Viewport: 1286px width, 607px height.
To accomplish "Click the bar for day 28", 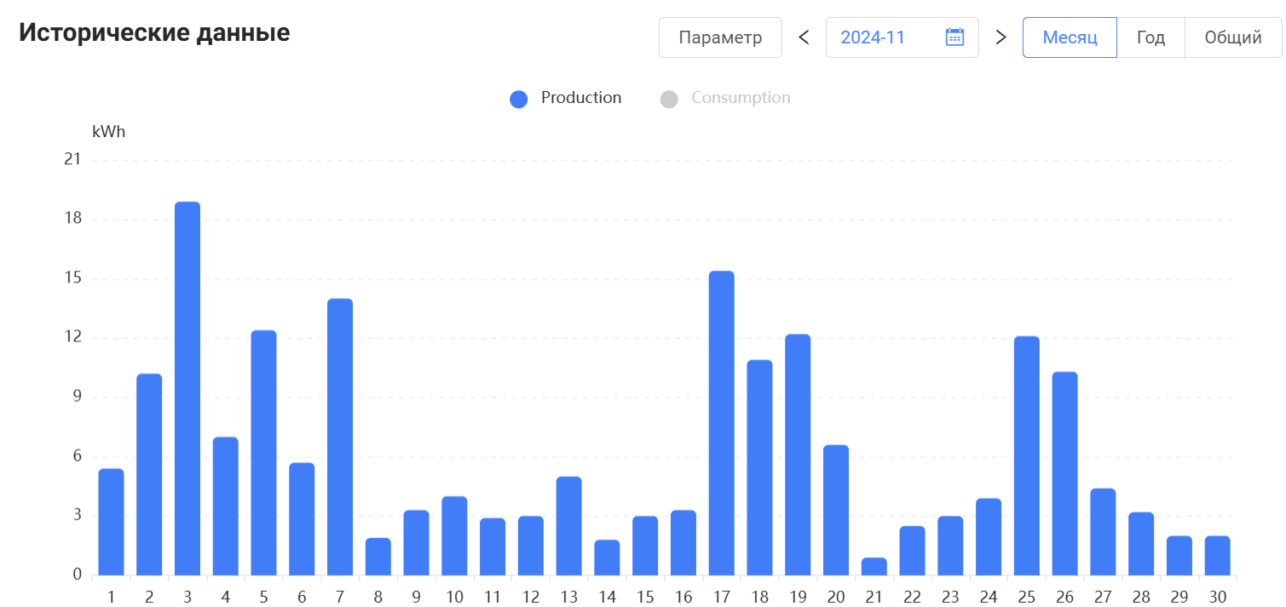I will pos(1141,543).
